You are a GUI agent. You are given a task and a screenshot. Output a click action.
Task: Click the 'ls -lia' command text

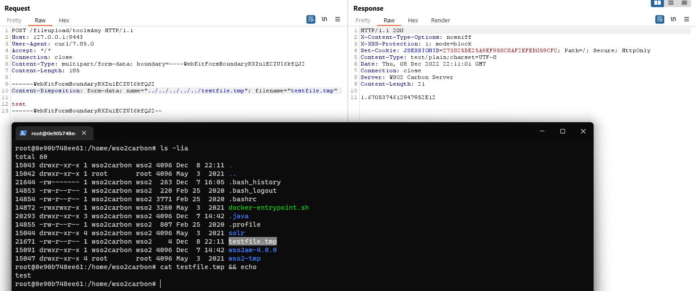[x=174, y=148]
